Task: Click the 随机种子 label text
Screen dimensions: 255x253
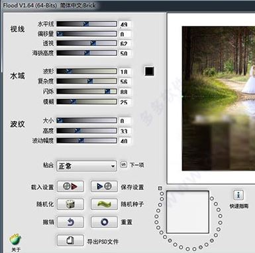Action: tap(132, 204)
